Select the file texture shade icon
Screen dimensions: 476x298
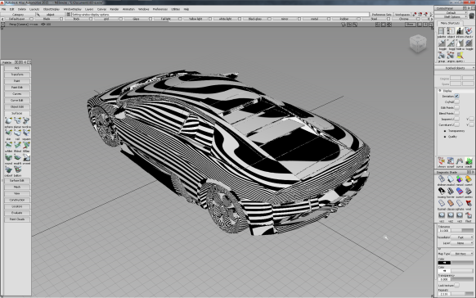tap(469, 215)
